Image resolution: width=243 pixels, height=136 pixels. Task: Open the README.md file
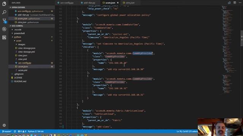(20, 82)
